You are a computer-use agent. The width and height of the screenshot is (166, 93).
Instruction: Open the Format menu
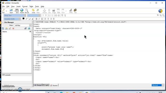pyautogui.click(x=25, y=6)
